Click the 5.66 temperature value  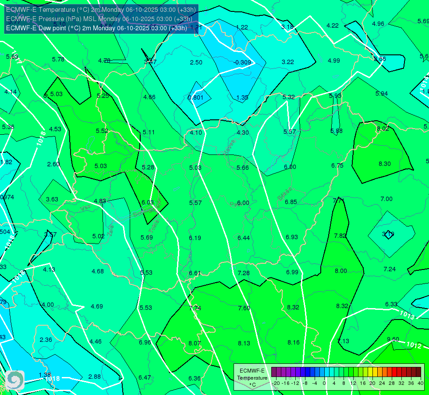click(243, 168)
